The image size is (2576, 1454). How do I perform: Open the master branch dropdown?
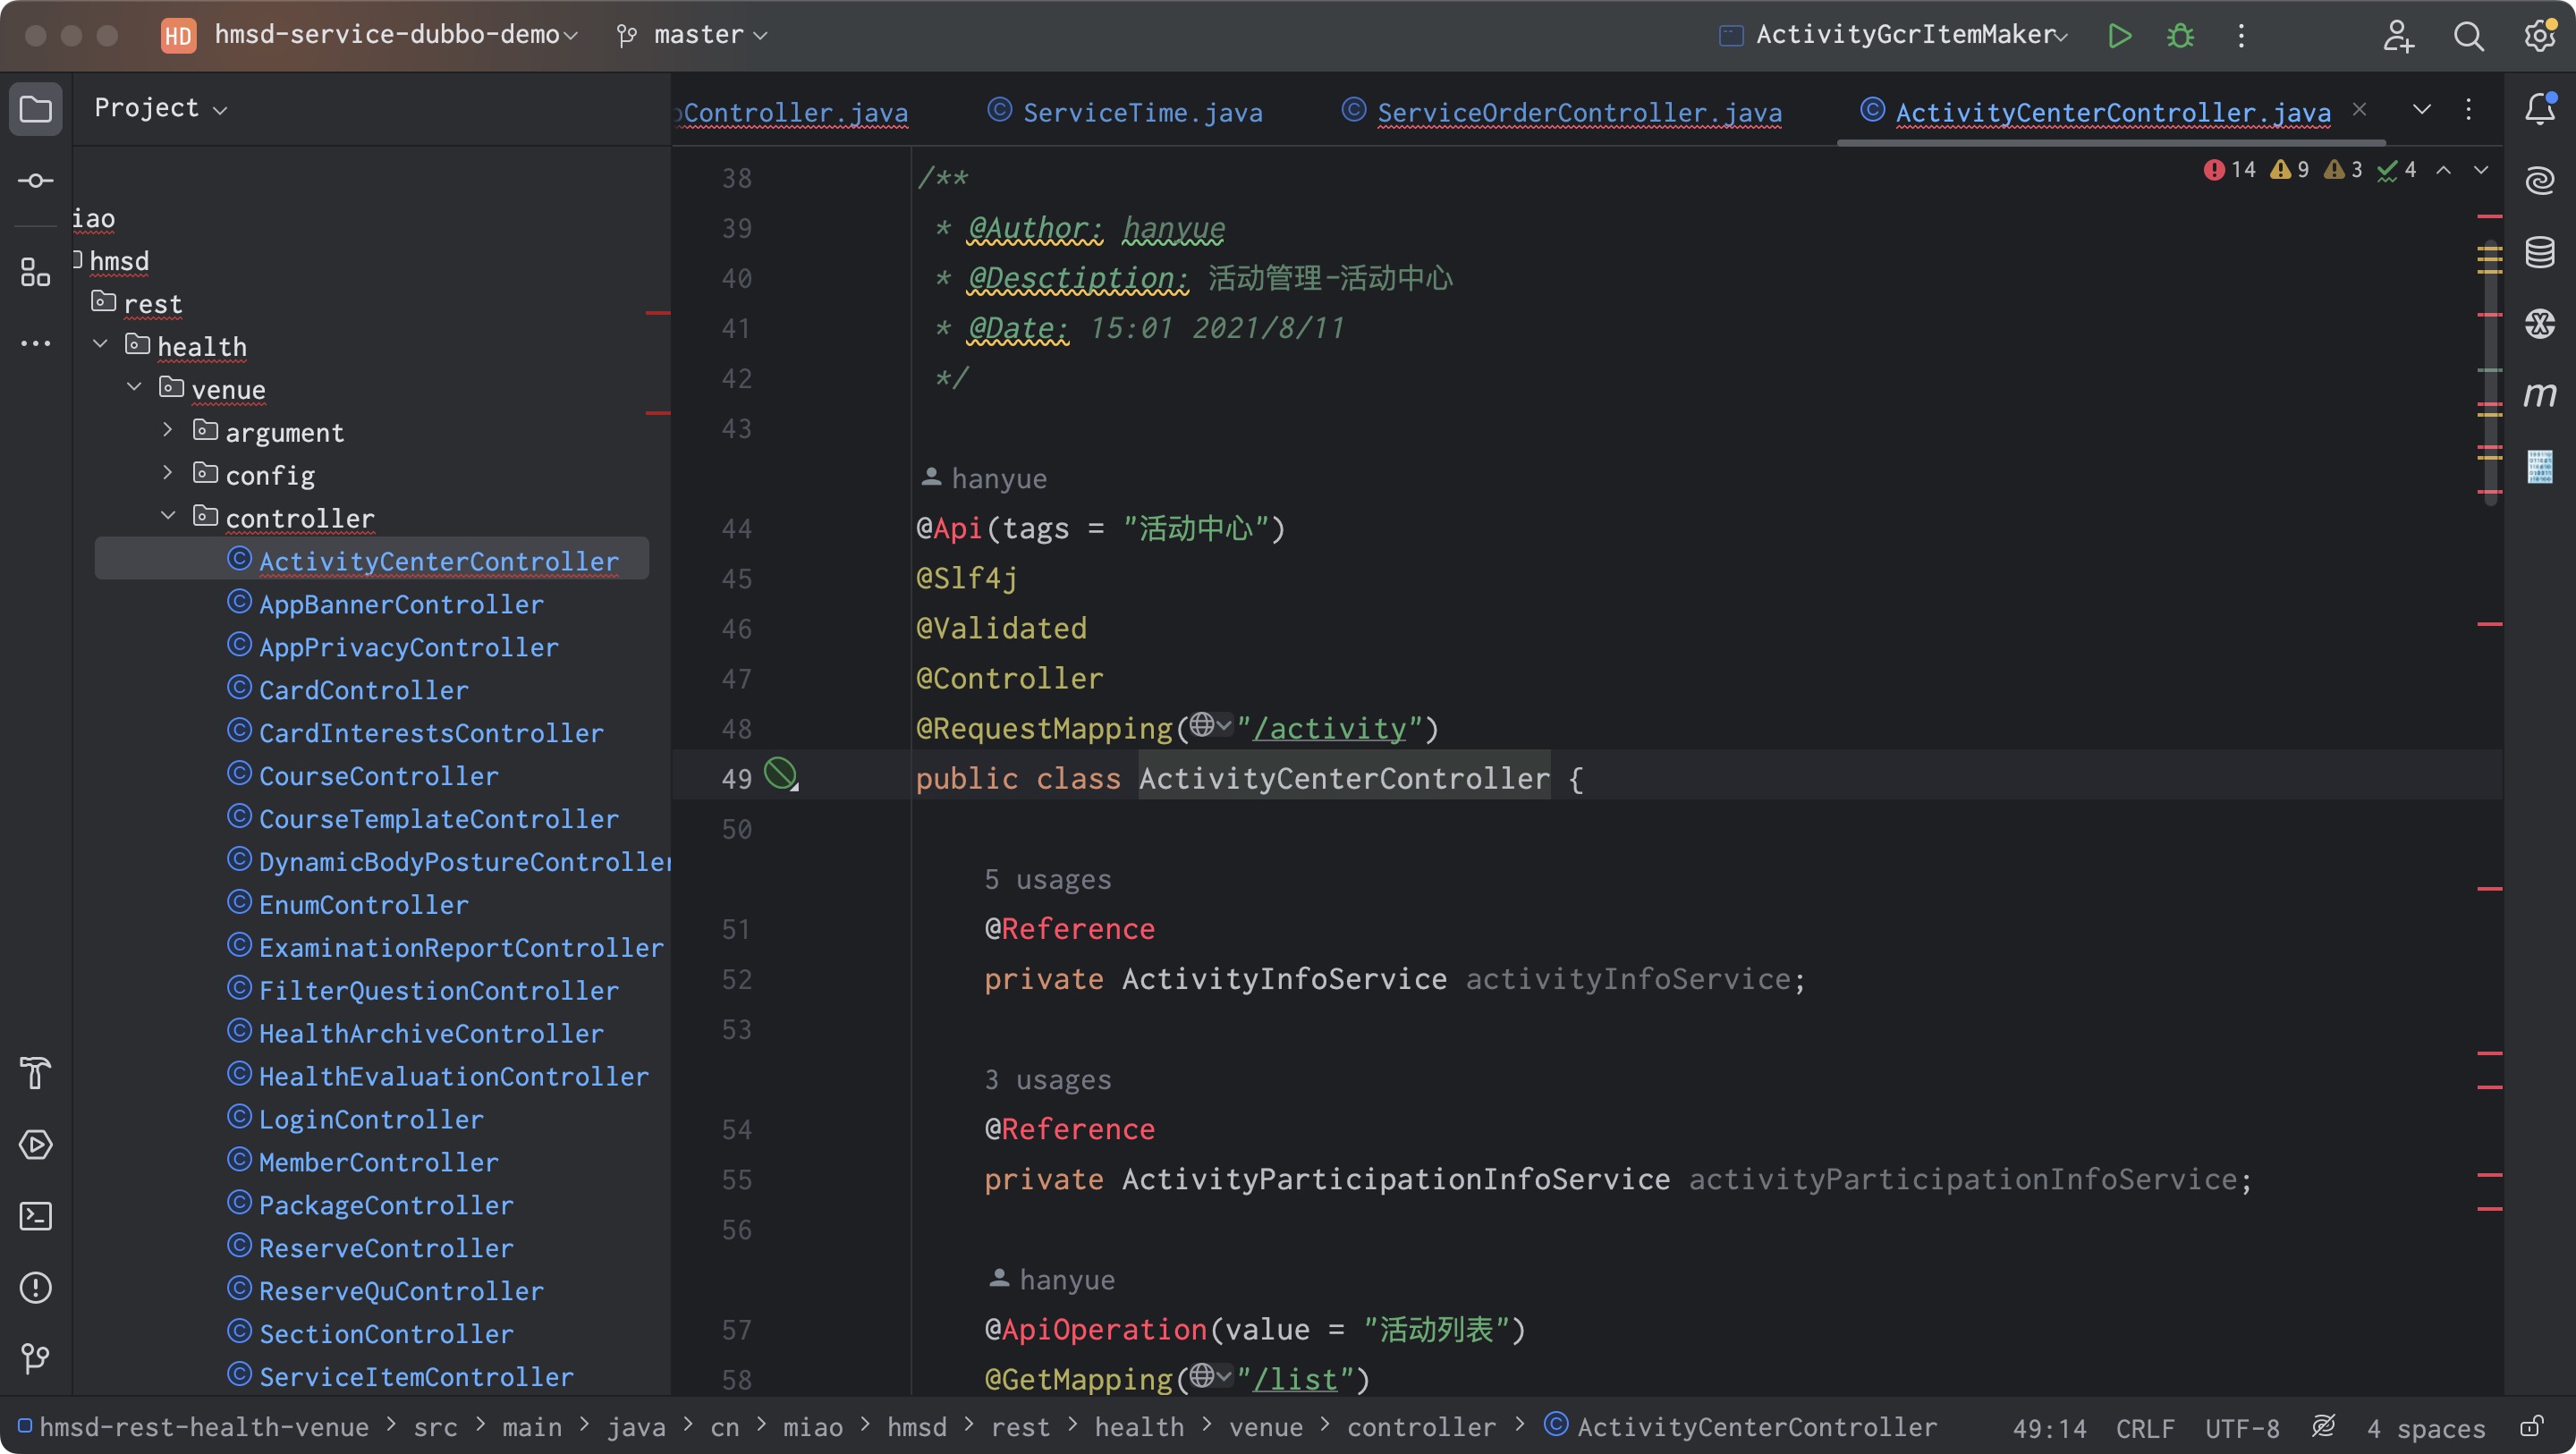pos(692,35)
